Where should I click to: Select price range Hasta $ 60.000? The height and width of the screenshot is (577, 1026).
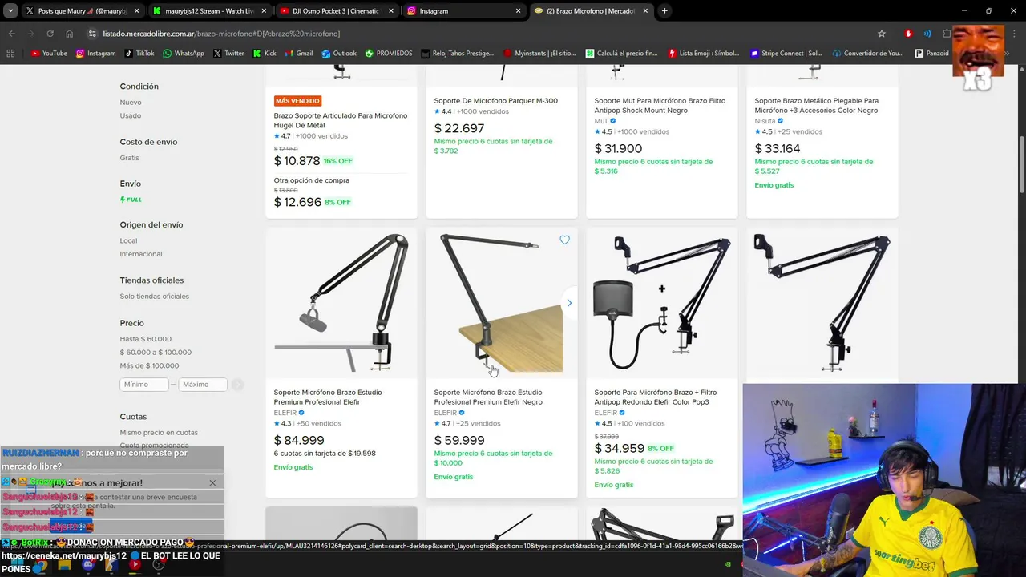(x=145, y=339)
